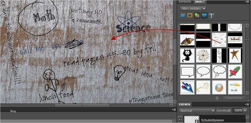251x123 pixels.
Task: Select the blog project bin tab
Action: 13,111
